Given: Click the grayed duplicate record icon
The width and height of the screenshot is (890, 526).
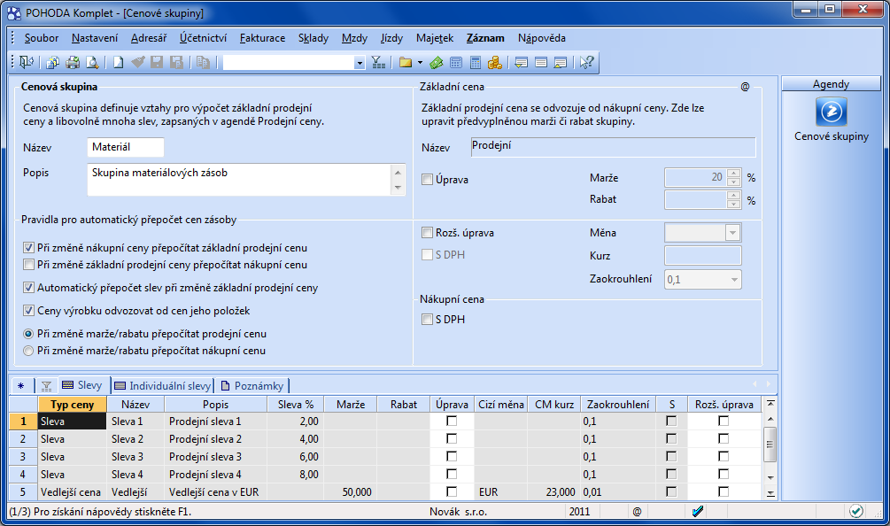Looking at the screenshot, I should click(203, 62).
